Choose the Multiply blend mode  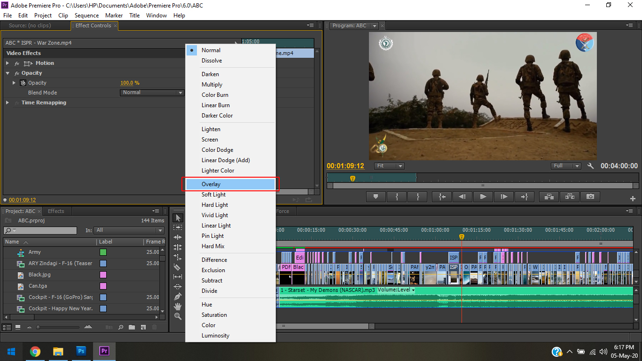tap(230, 85)
